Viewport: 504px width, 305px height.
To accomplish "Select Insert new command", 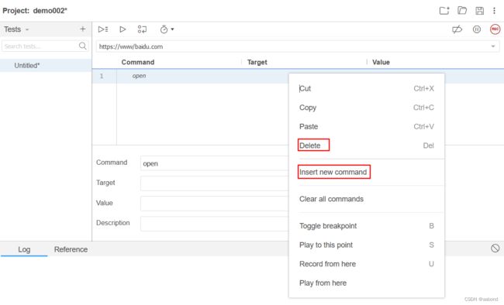I will pyautogui.click(x=367, y=172).
